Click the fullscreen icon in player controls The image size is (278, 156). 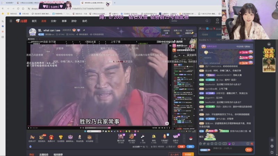click(169, 128)
